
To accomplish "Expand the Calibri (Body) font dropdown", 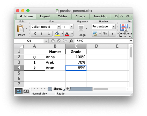I will [x=59, y=27].
